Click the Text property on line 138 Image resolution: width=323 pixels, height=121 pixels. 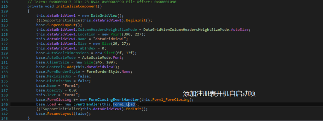(x=52, y=95)
